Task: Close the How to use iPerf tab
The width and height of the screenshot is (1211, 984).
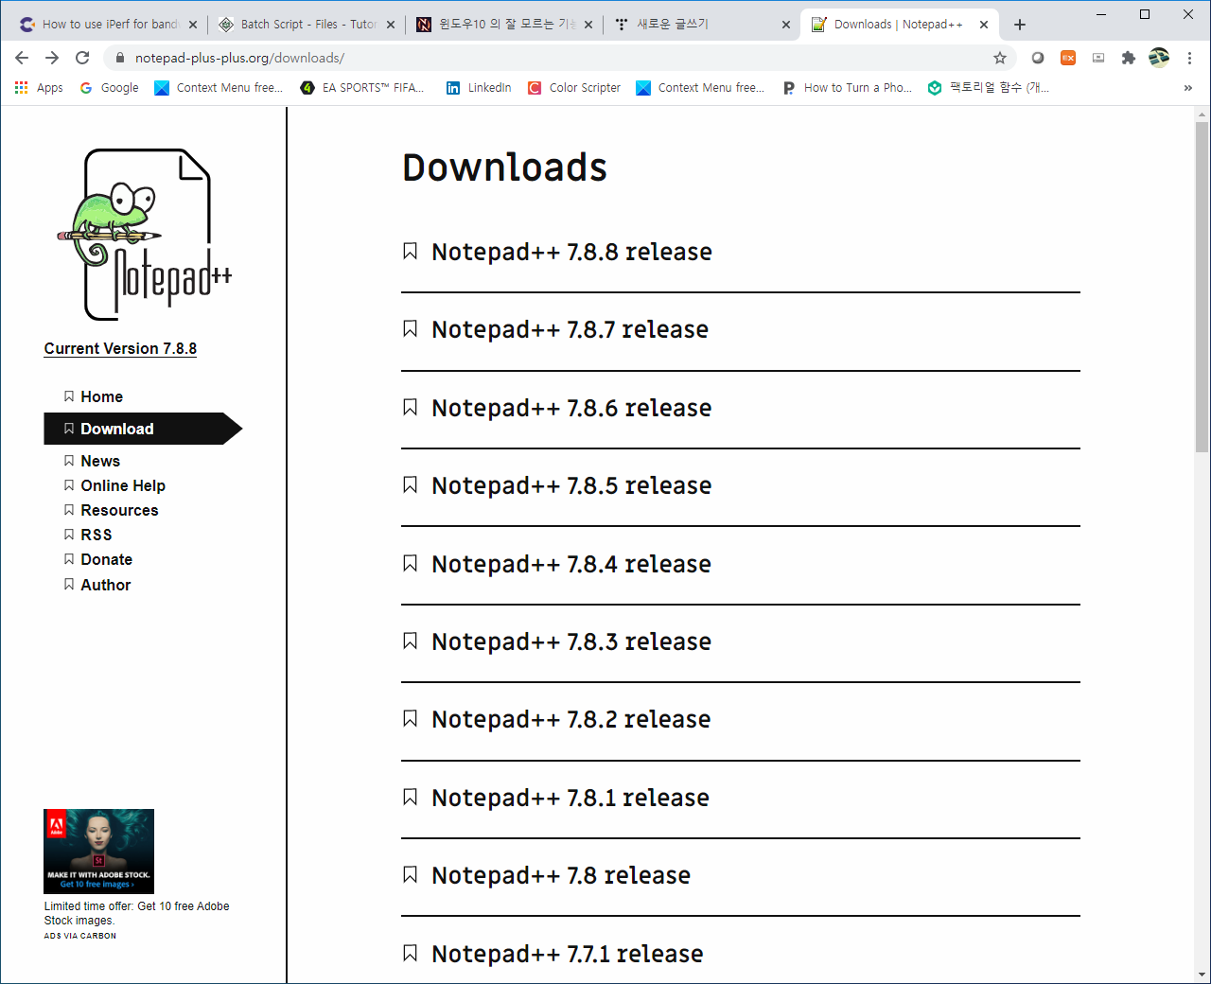Action: click(x=193, y=25)
